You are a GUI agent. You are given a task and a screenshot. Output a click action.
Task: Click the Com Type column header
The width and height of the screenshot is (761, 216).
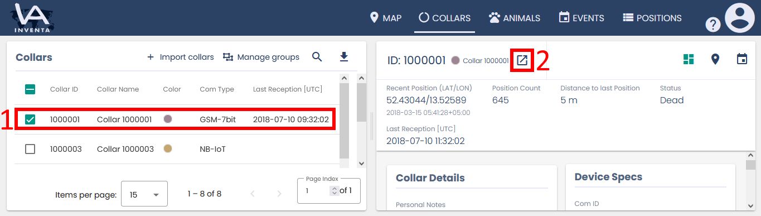click(x=217, y=89)
